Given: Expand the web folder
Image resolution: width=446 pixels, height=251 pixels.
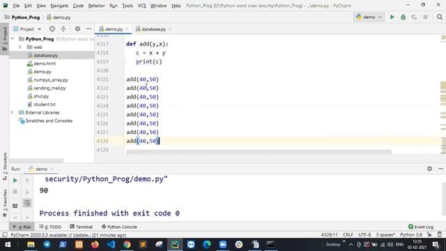Looking at the screenshot, I should (20, 47).
